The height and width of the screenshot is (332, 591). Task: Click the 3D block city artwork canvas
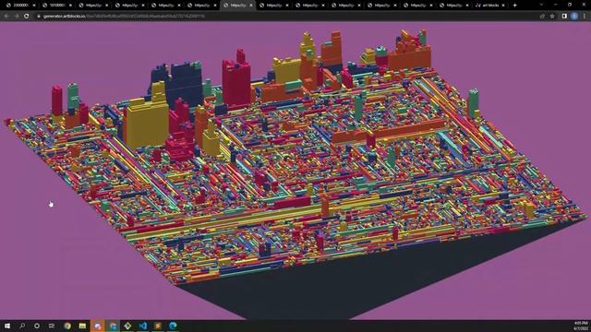pos(295,171)
